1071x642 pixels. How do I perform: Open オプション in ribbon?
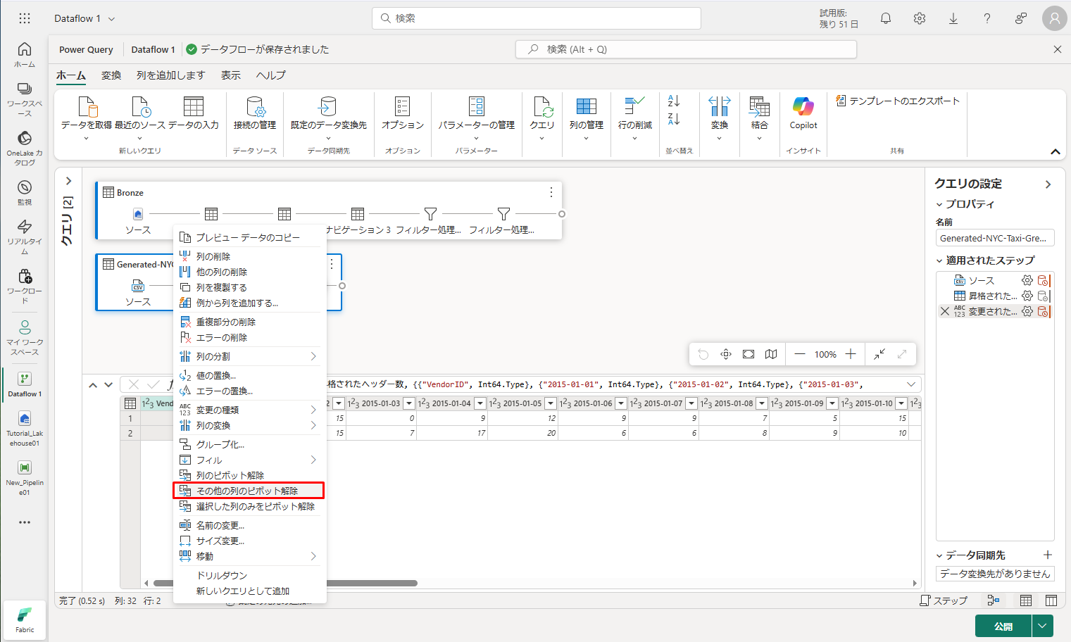[403, 113]
